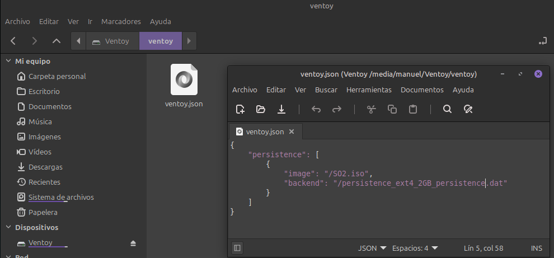Open text editor Ayuda menu

(x=463, y=90)
